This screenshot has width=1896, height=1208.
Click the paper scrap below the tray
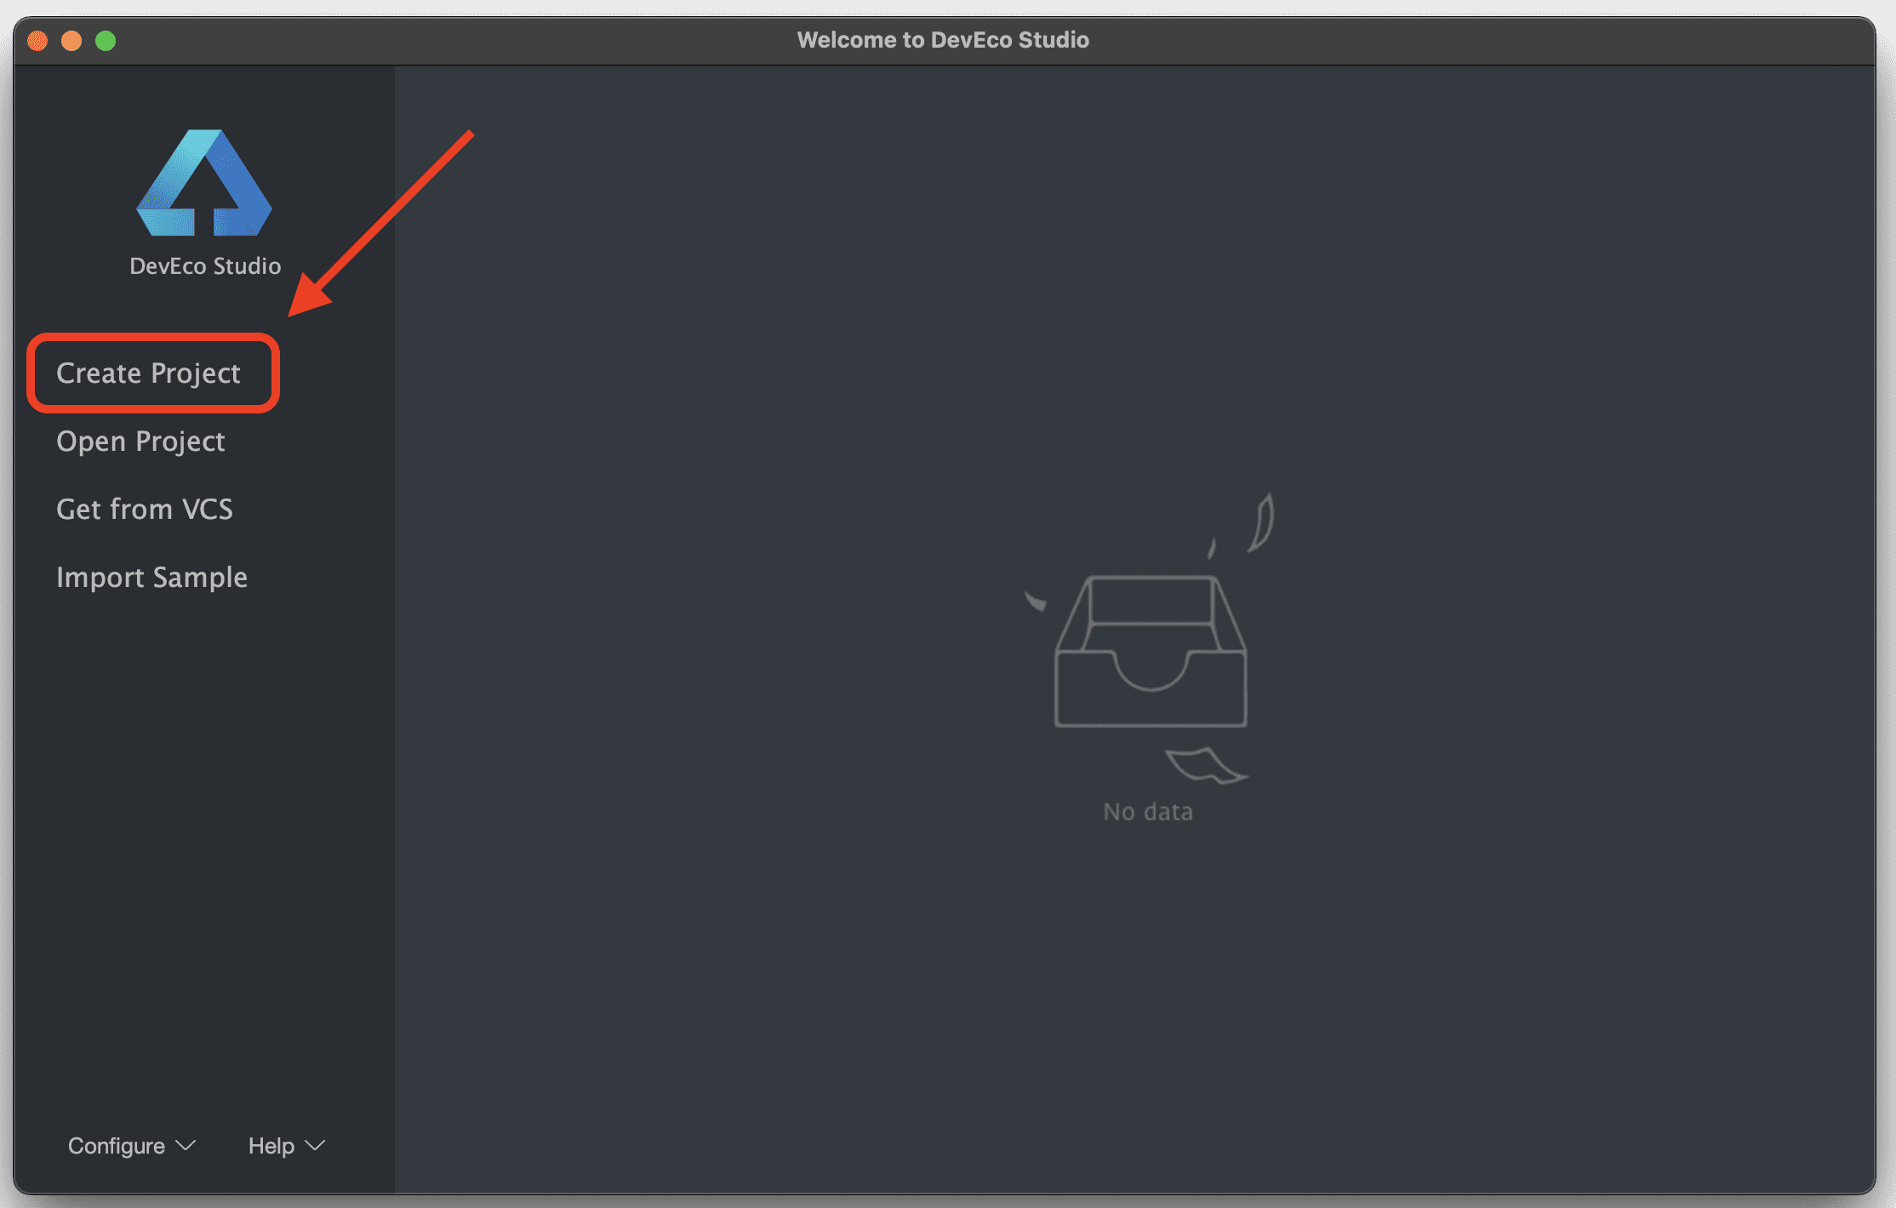click(x=1203, y=765)
